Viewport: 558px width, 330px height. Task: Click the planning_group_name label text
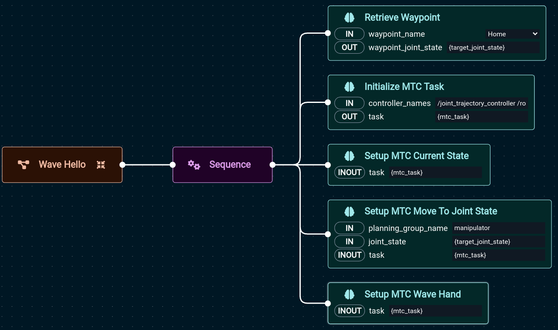408,228
